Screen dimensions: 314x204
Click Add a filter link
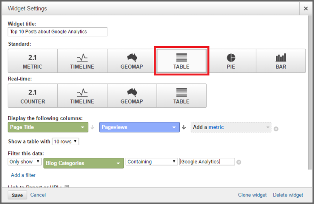[x=23, y=175]
